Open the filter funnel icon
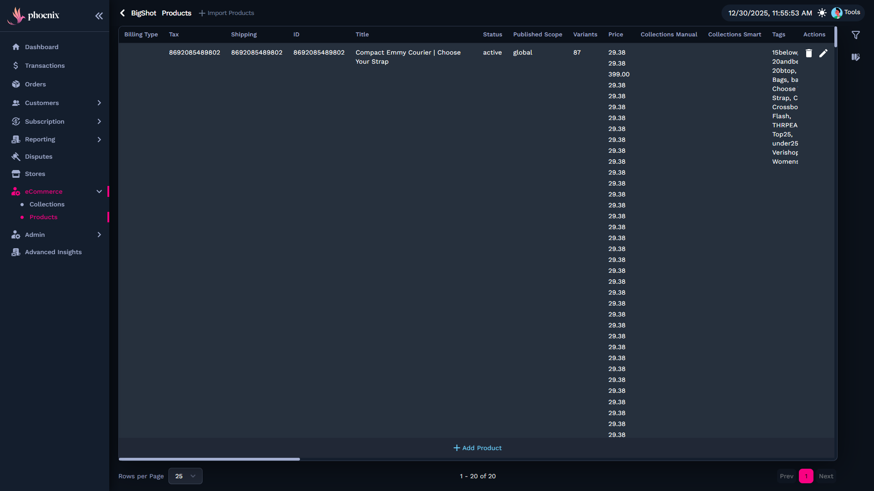874x491 pixels. click(856, 35)
